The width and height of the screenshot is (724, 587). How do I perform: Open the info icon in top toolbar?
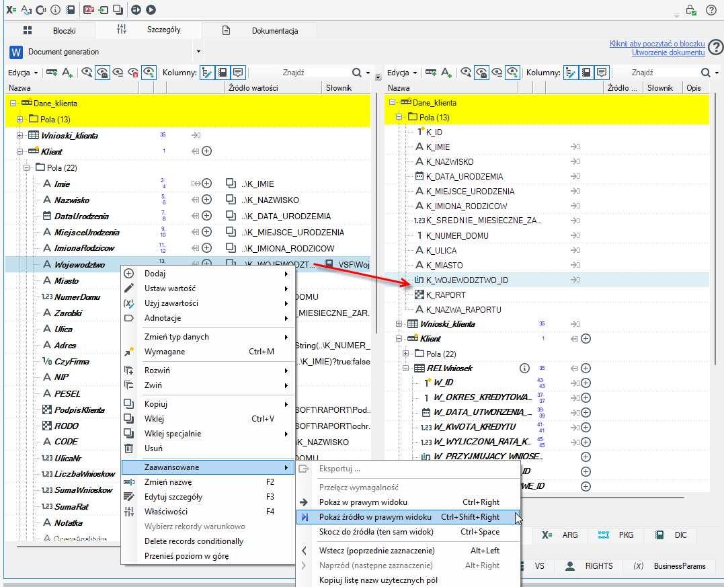[x=55, y=9]
